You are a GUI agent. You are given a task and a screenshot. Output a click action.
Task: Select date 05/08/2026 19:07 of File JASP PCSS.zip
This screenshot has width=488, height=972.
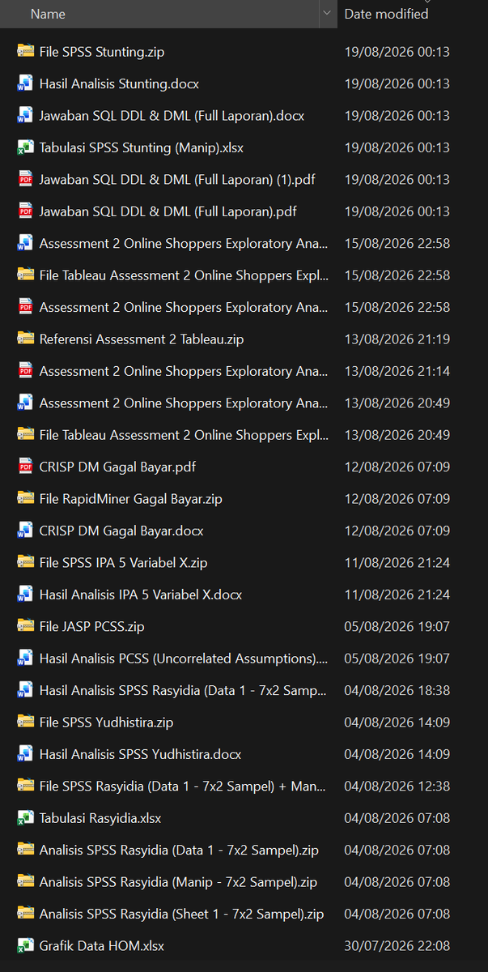pyautogui.click(x=397, y=626)
